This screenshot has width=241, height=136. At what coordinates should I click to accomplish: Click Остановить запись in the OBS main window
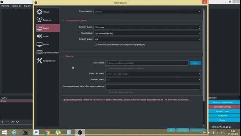224,107
